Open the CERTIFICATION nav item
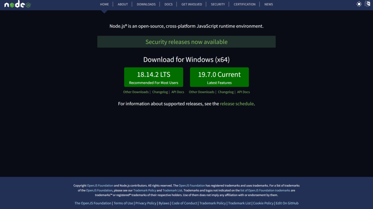373x209 pixels. coord(244,4)
